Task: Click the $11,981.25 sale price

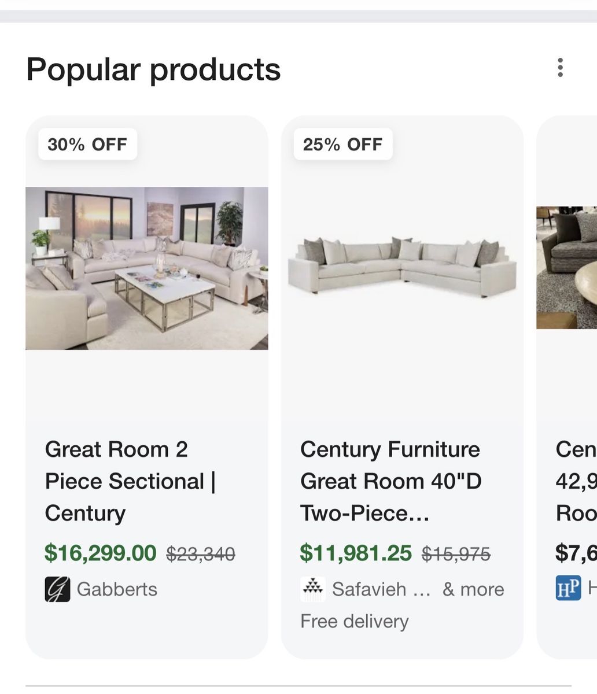Action: 356,553
